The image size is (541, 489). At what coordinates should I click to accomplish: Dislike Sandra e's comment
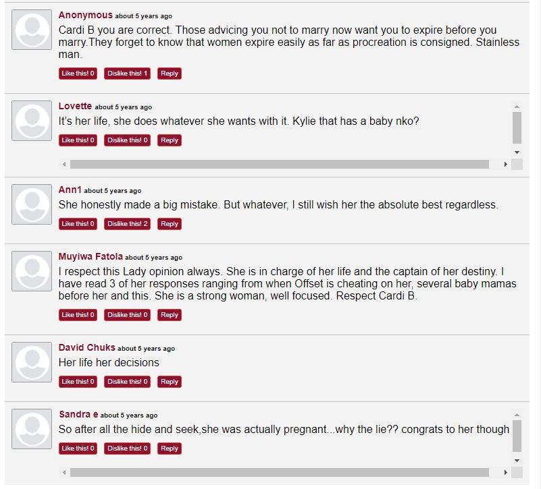click(127, 449)
